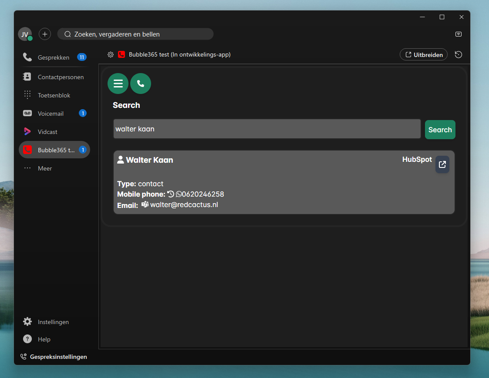The width and height of the screenshot is (489, 378).
Task: Open Gesprekken from the sidebar
Action: pos(54,57)
